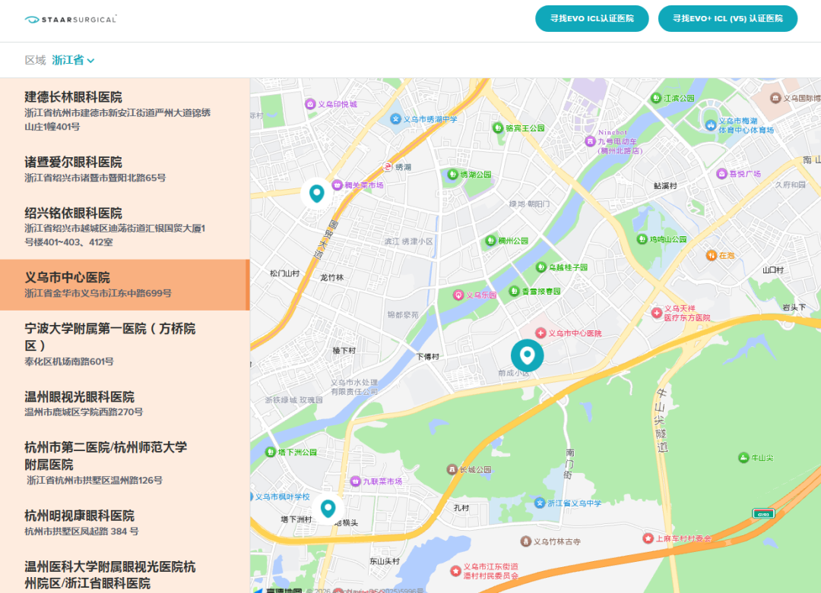Screen dimensions: 821x593
Task: Click the 义乌天祥医疗东方医院 hospital icon
Action: [x=657, y=313]
